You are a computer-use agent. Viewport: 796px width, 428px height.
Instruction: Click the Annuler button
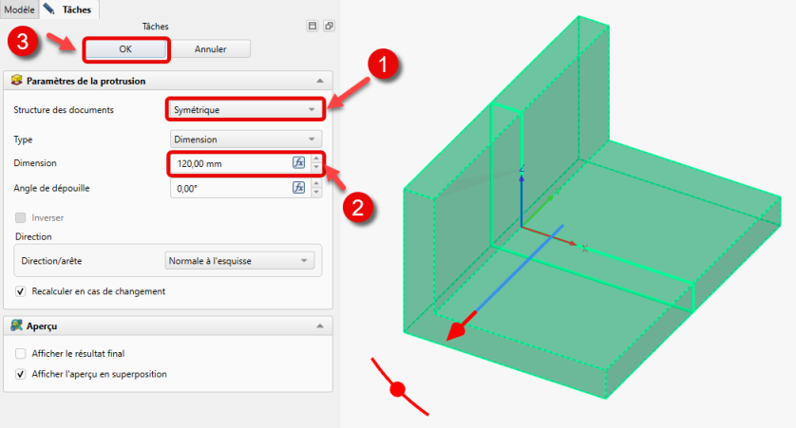(x=210, y=48)
